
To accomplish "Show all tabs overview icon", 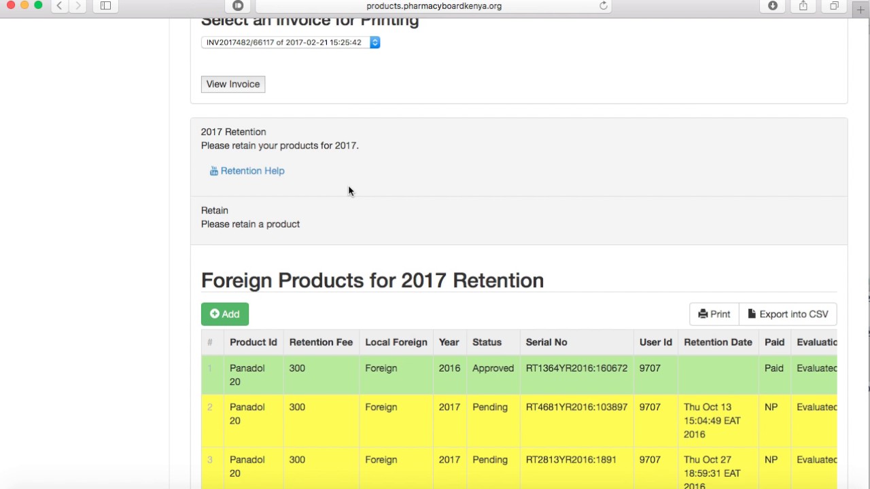I will click(x=834, y=5).
